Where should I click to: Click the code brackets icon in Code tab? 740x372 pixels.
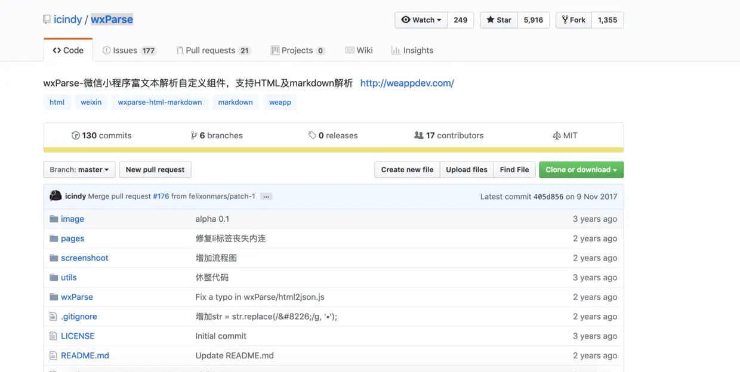coord(57,51)
